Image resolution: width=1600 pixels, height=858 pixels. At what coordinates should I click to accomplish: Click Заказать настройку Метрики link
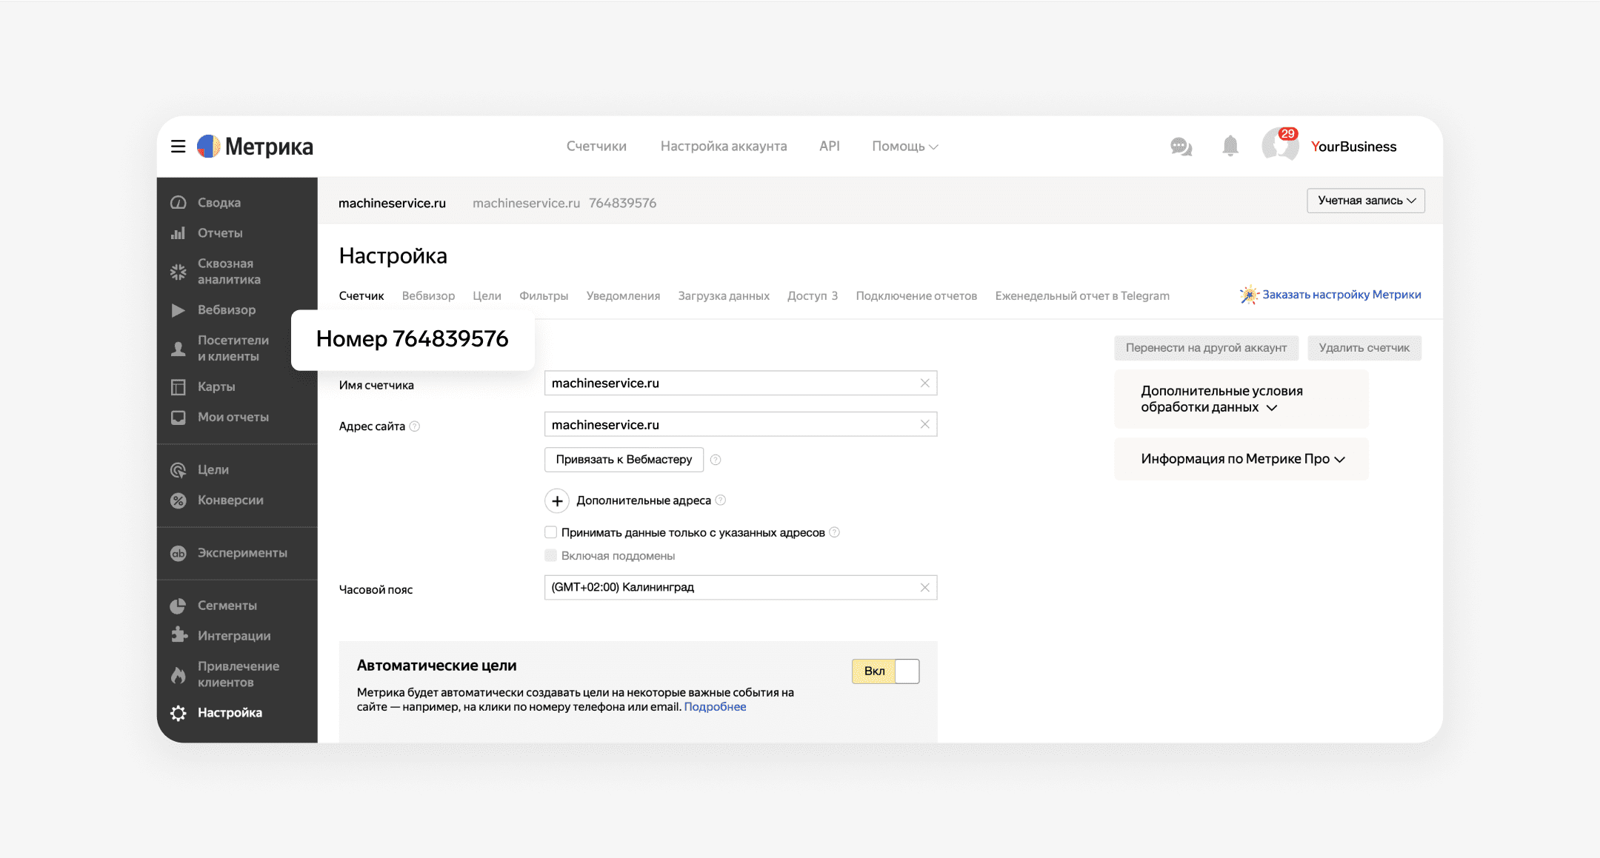tap(1341, 295)
